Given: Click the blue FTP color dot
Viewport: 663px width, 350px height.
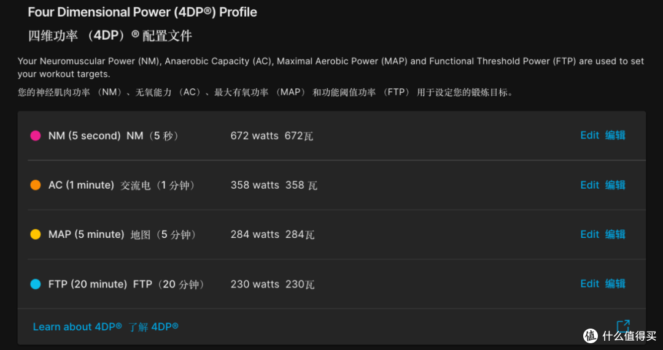Looking at the screenshot, I should [x=36, y=284].
